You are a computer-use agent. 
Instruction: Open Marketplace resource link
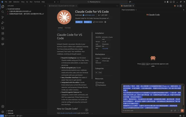tap(102, 85)
